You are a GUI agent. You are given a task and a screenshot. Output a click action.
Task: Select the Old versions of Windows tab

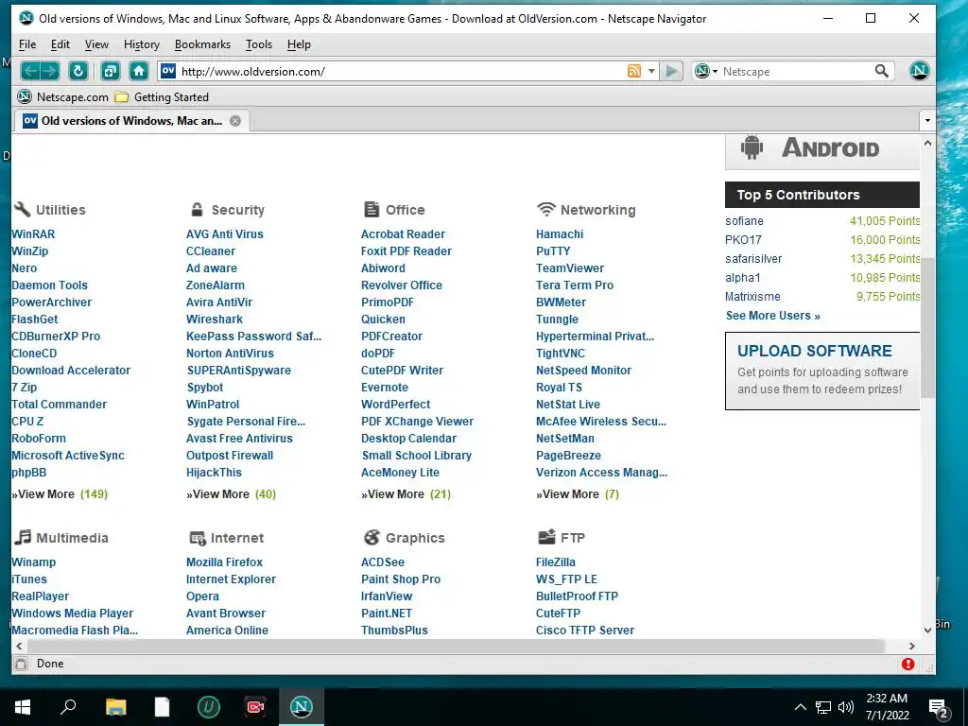tap(131, 121)
